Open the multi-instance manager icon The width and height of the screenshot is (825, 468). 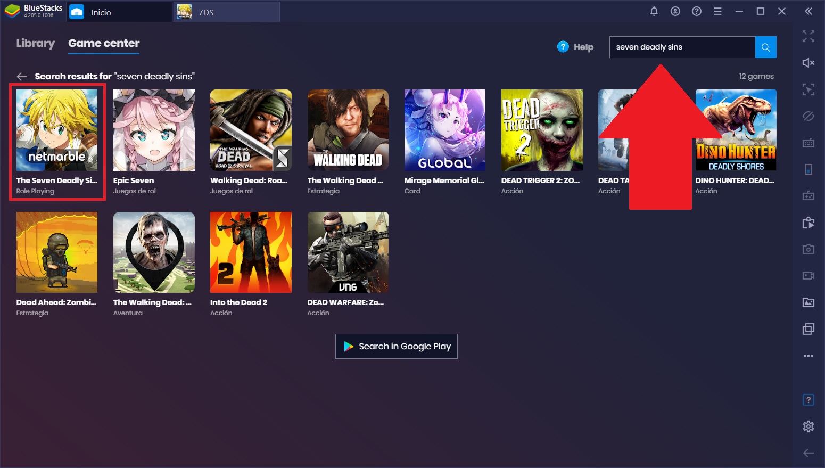[808, 329]
